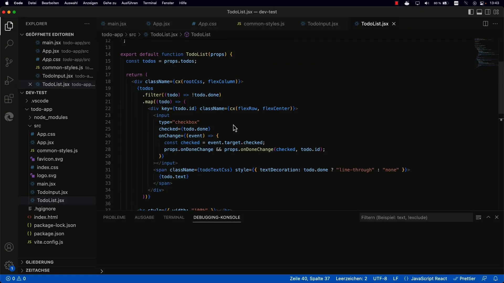Split the editor to the right
The image size is (504, 283).
click(485, 24)
